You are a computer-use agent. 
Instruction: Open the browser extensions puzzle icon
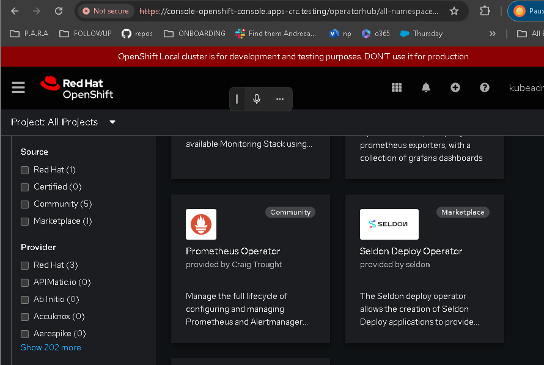(485, 11)
